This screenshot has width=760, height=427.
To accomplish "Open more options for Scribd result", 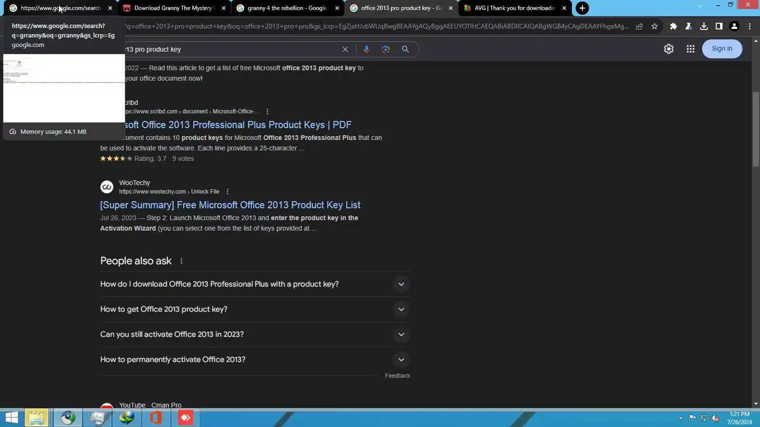I will tap(267, 112).
